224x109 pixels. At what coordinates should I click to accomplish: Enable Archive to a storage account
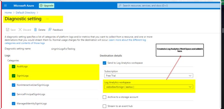(x=104, y=97)
